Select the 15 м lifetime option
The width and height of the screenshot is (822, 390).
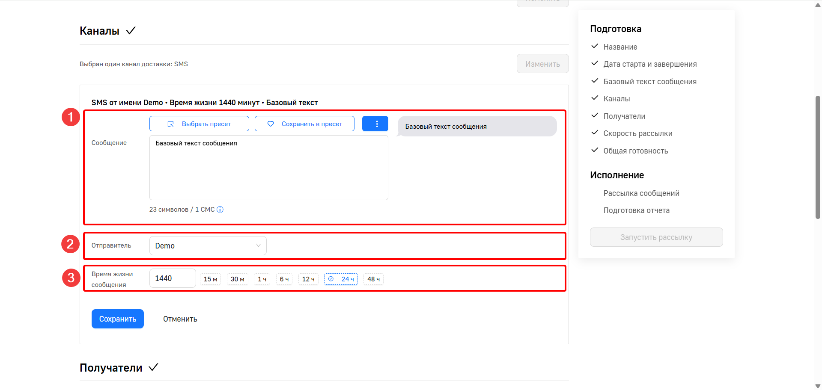(x=210, y=279)
